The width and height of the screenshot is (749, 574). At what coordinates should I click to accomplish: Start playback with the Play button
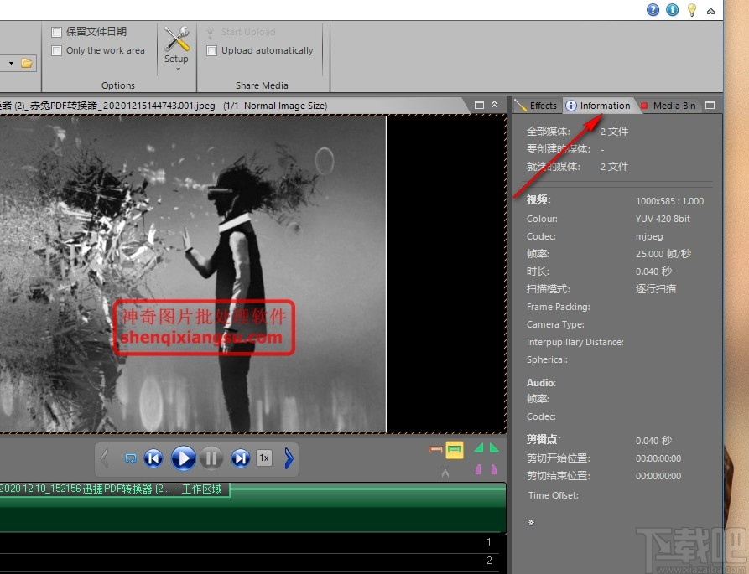pyautogui.click(x=183, y=458)
